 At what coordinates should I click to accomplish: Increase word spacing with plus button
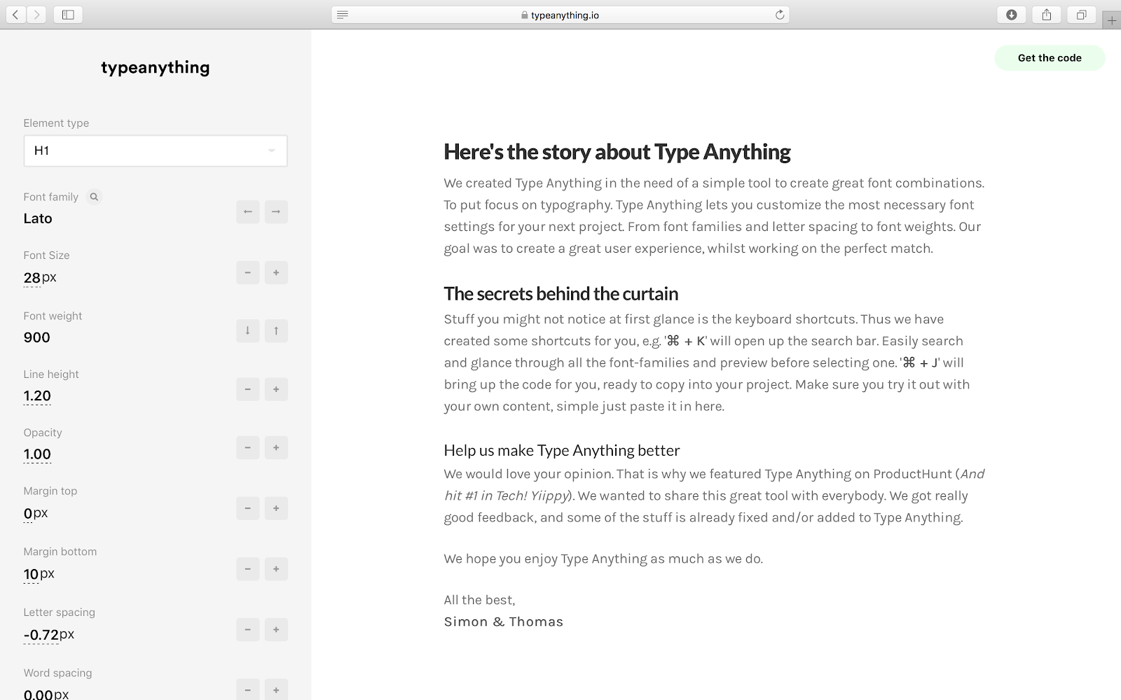276,689
